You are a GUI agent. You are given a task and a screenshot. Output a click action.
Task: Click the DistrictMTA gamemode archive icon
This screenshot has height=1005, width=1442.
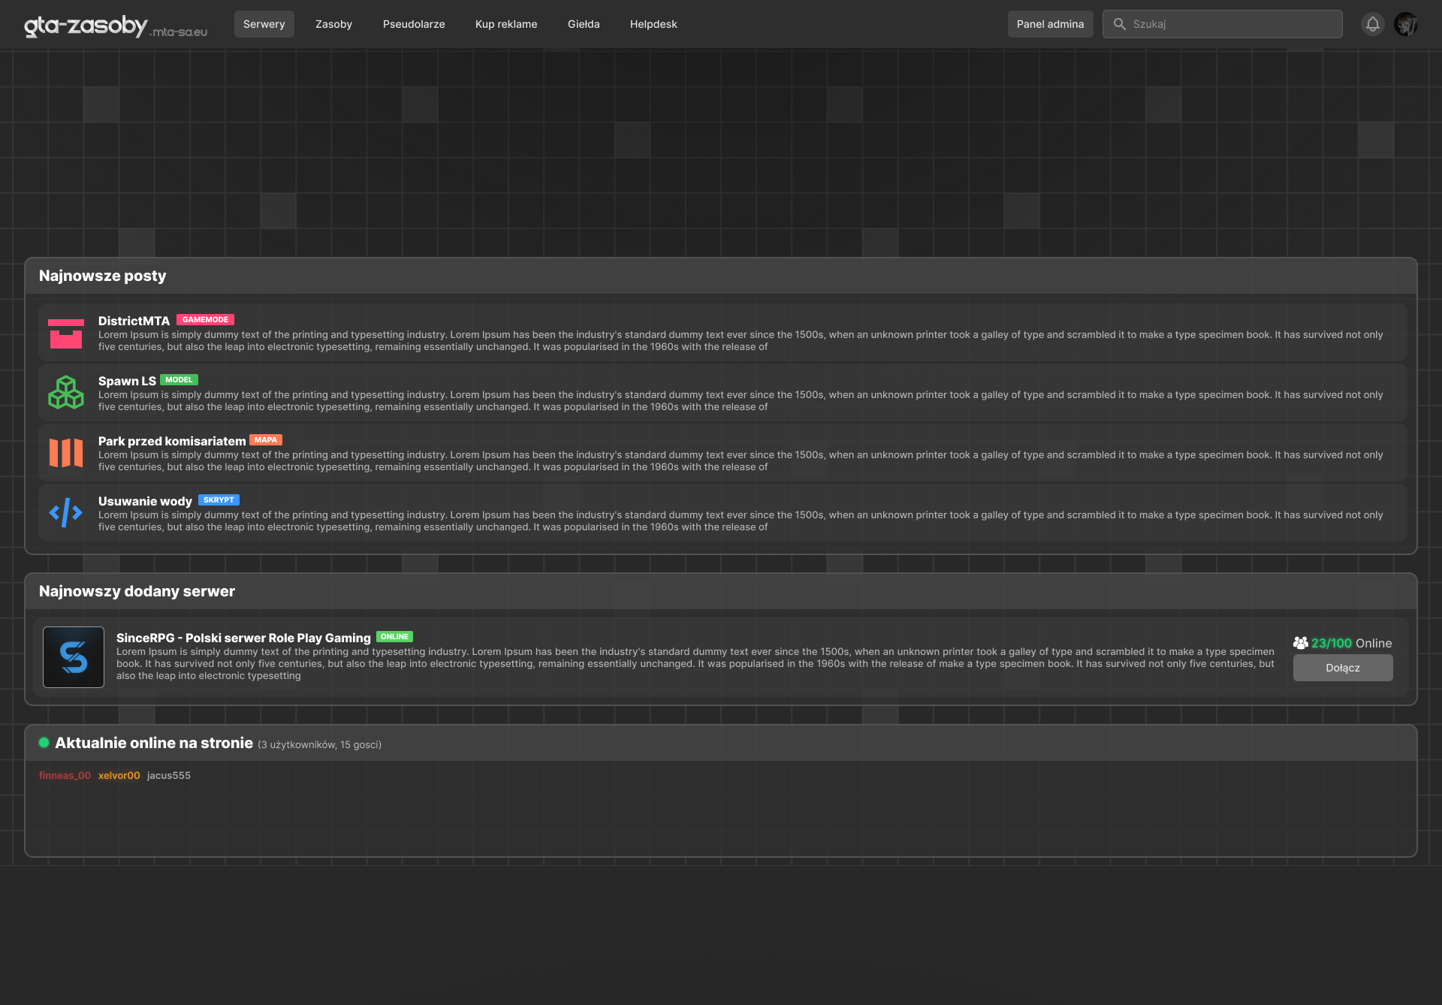point(66,333)
